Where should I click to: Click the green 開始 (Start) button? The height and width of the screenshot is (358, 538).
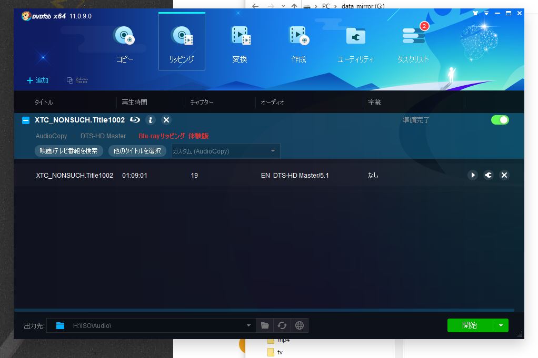[470, 325]
